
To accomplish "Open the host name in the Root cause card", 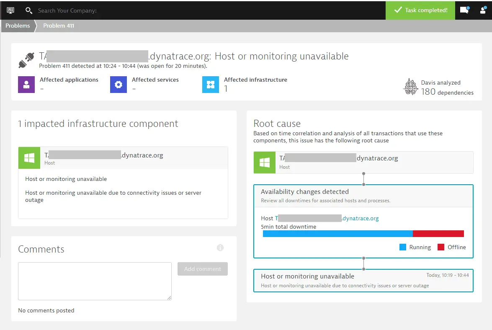I will pyautogui.click(x=339, y=158).
